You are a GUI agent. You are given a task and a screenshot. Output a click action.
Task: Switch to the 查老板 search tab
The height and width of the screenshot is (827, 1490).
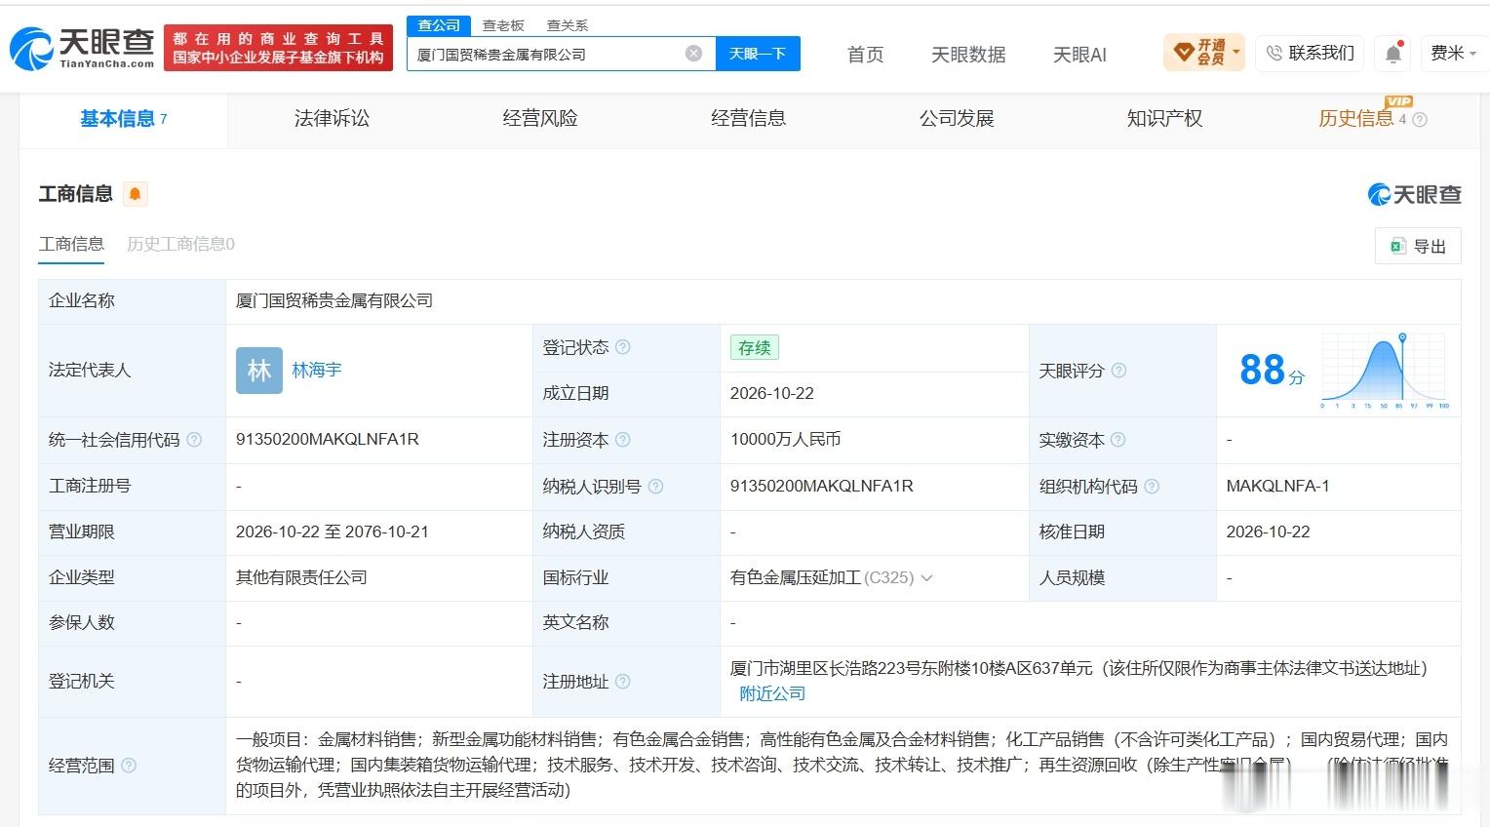(503, 25)
